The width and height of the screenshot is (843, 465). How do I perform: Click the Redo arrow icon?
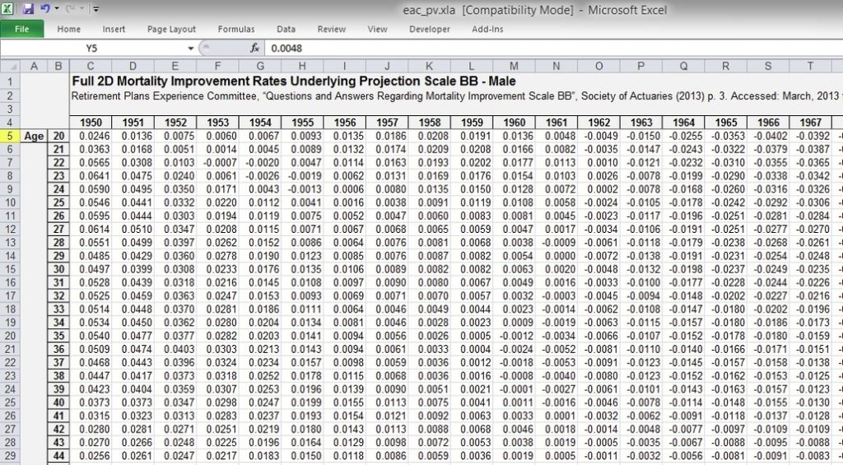70,8
